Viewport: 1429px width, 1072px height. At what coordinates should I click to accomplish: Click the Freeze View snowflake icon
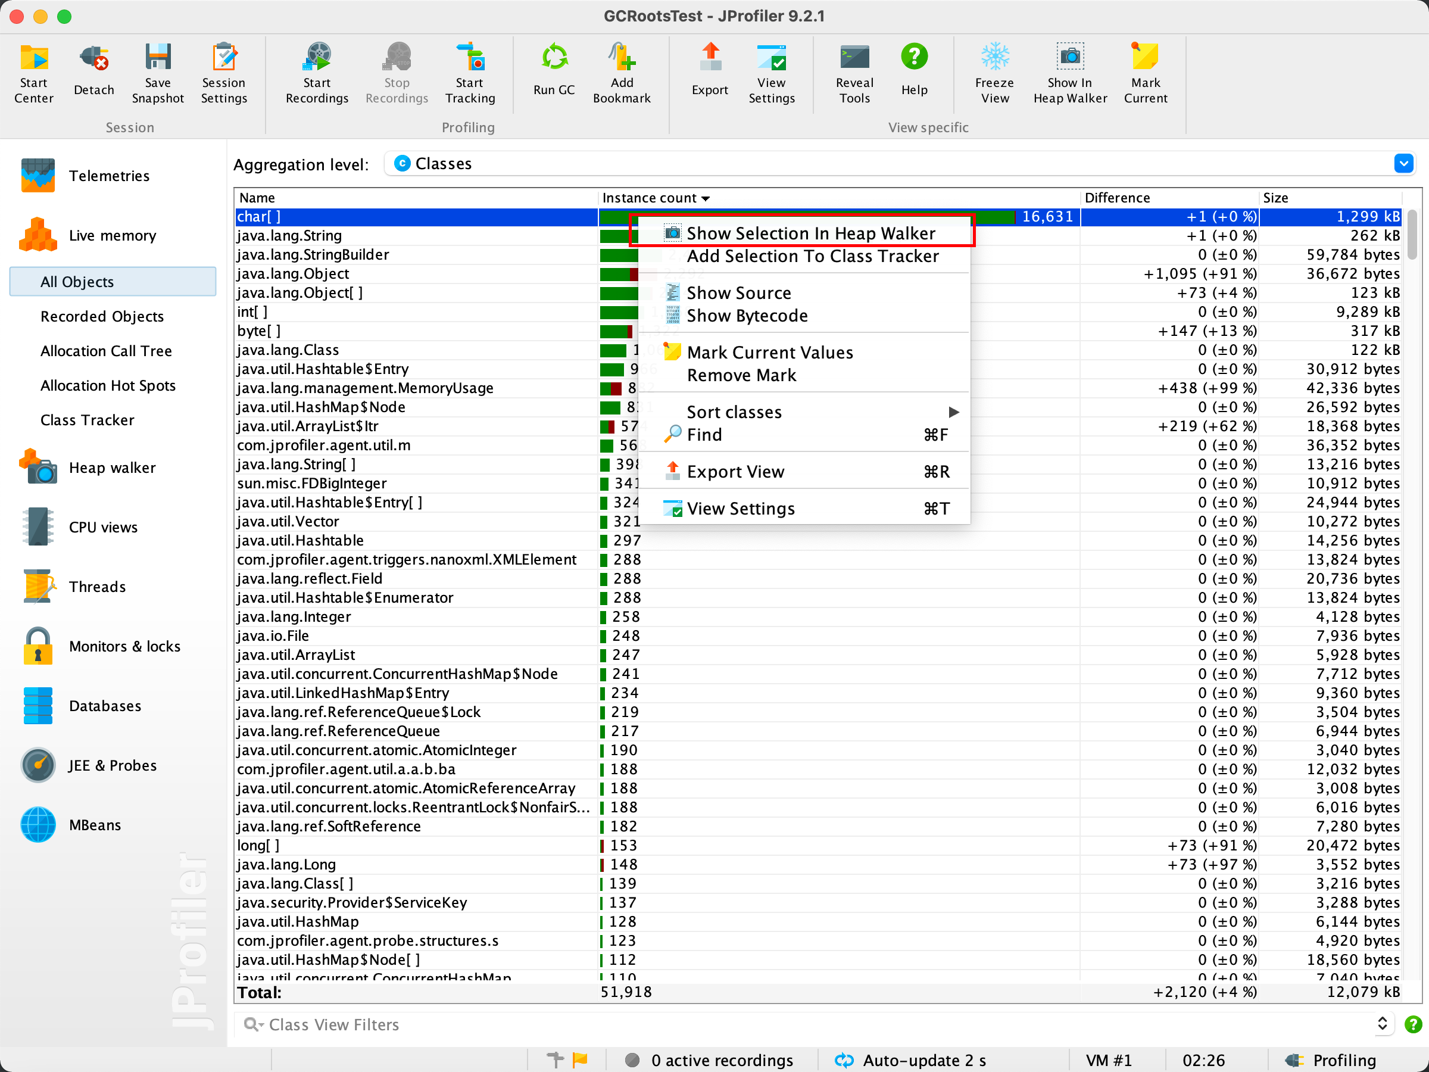pyautogui.click(x=994, y=57)
